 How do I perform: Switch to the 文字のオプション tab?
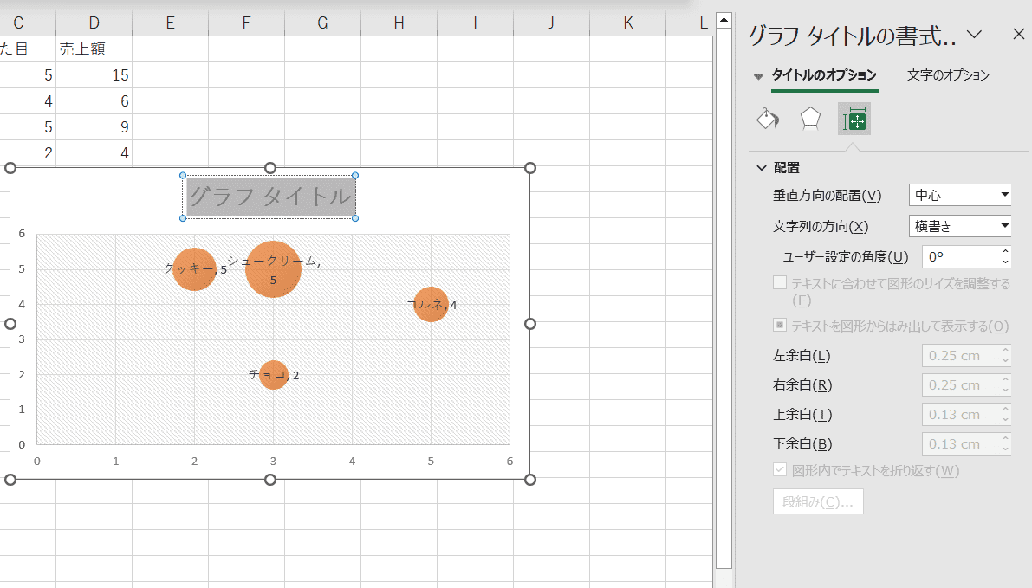(x=948, y=75)
